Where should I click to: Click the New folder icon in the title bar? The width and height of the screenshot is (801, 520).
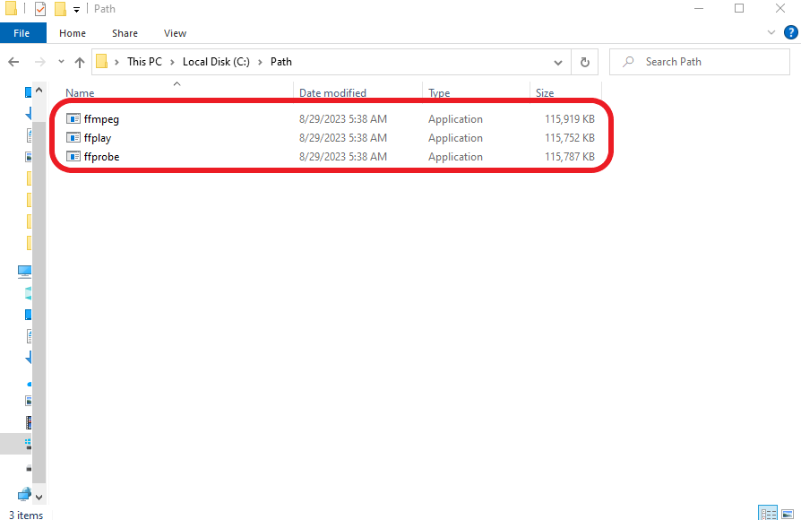tap(60, 9)
